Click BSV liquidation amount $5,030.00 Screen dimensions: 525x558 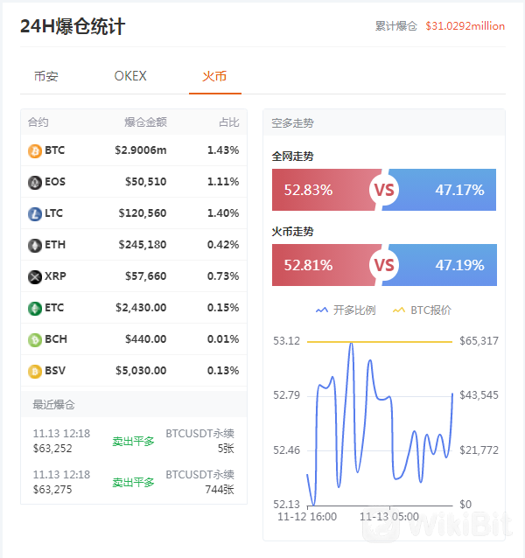tap(141, 371)
